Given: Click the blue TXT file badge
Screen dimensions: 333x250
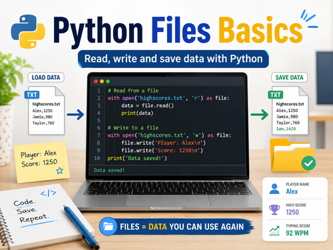Looking at the screenshot, I should coord(32,95).
